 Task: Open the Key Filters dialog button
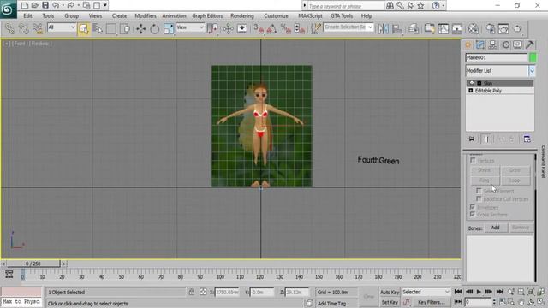pyautogui.click(x=432, y=302)
